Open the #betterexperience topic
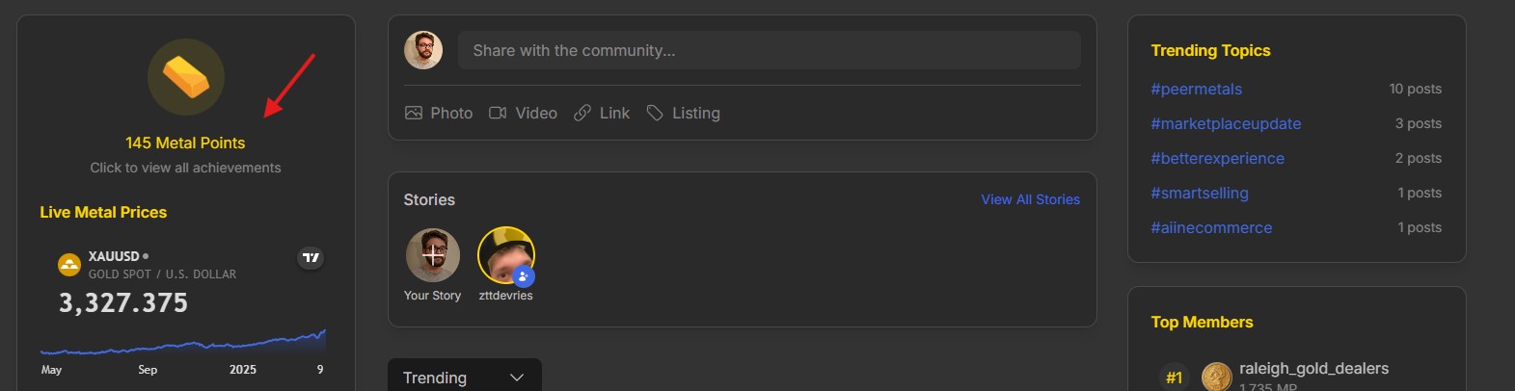Image resolution: width=1515 pixels, height=391 pixels. tap(1218, 158)
